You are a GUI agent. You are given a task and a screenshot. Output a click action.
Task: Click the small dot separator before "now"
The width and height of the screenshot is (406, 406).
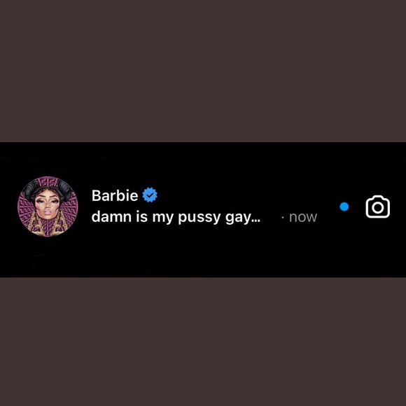click(x=283, y=218)
